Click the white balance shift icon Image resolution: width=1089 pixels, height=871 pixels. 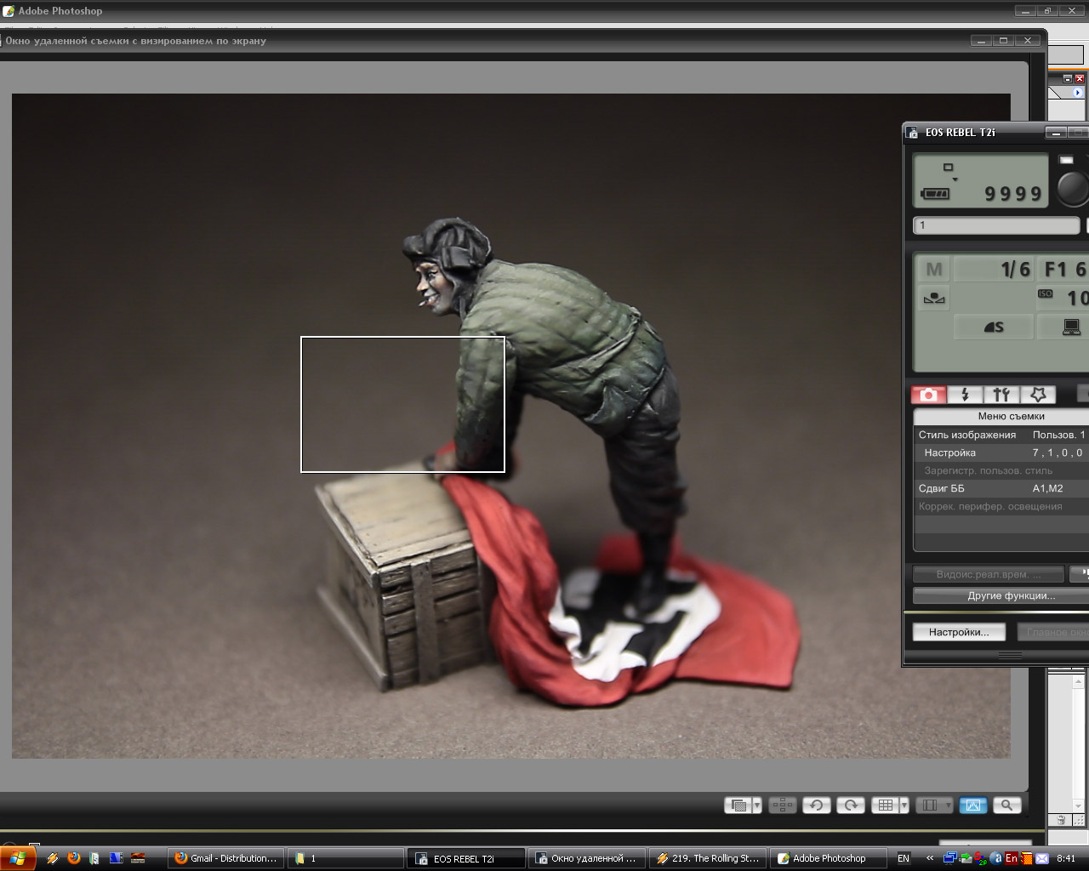[934, 299]
